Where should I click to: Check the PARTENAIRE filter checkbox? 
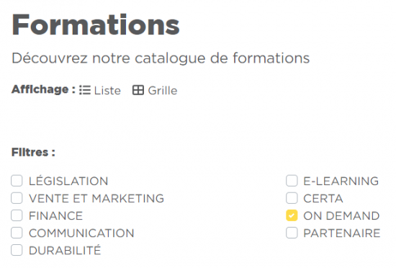click(292, 233)
